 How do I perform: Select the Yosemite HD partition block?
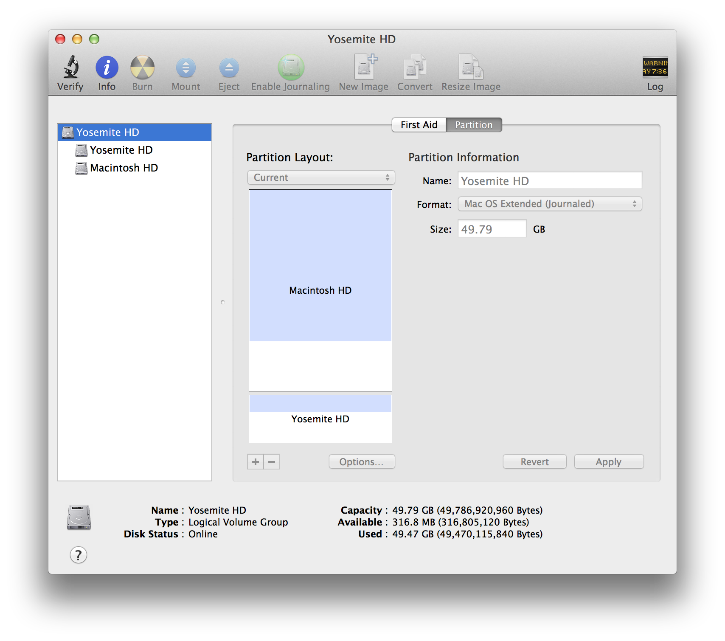pos(320,419)
